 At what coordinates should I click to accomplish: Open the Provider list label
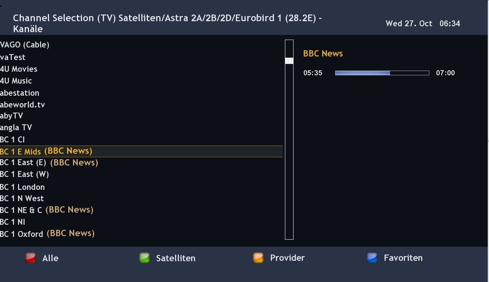(x=287, y=258)
